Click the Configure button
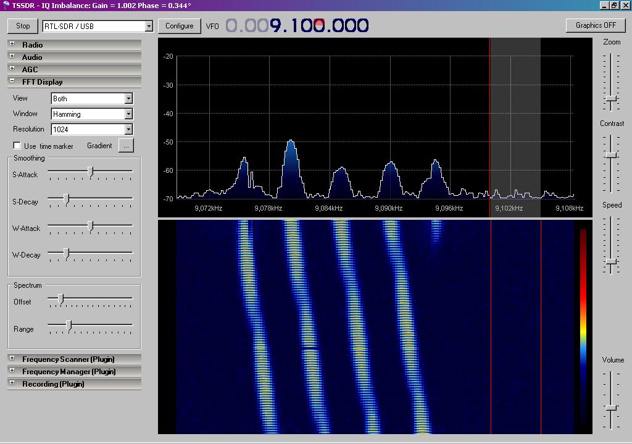 (180, 26)
